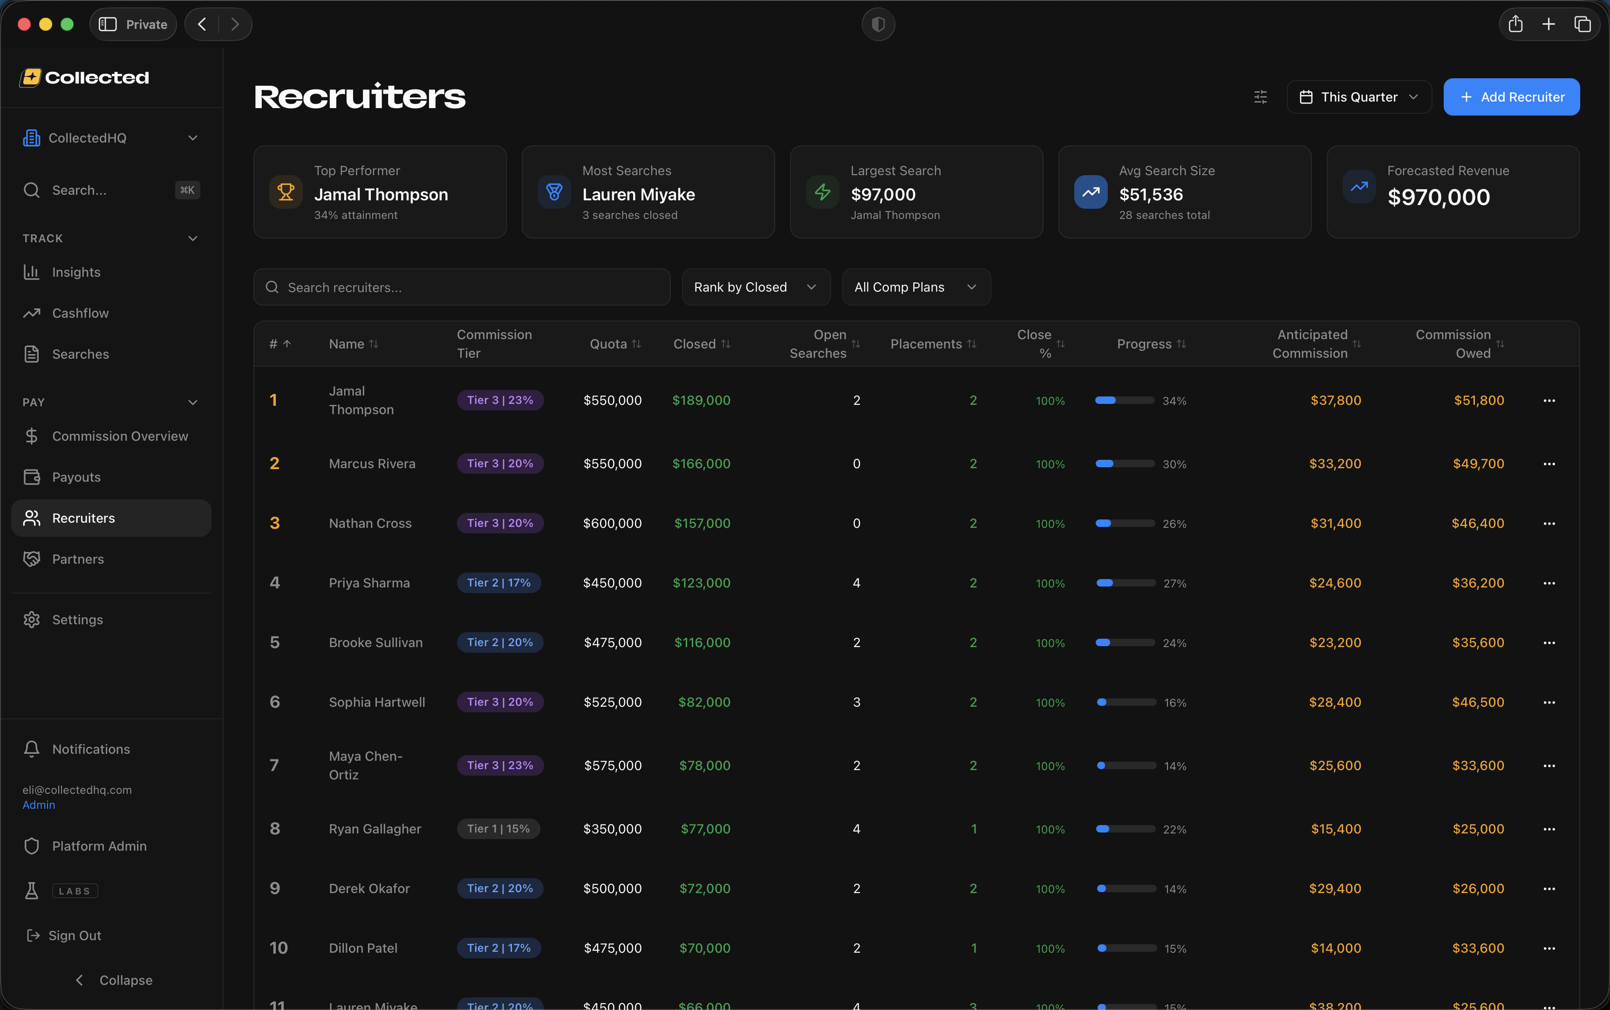Open the Notifications bell item
Viewport: 1610px width, 1010px height.
click(91, 749)
